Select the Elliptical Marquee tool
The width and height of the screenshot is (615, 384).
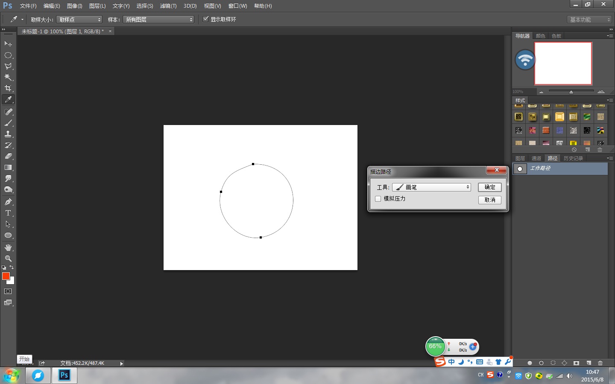coord(8,55)
